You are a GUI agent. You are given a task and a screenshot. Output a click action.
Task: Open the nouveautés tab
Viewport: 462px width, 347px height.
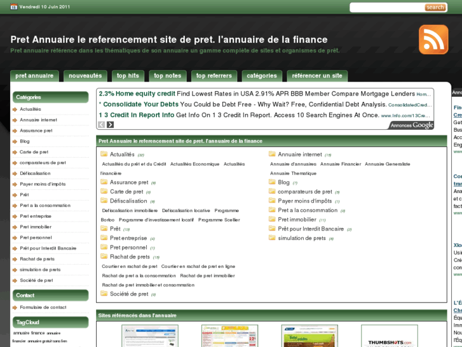point(85,76)
